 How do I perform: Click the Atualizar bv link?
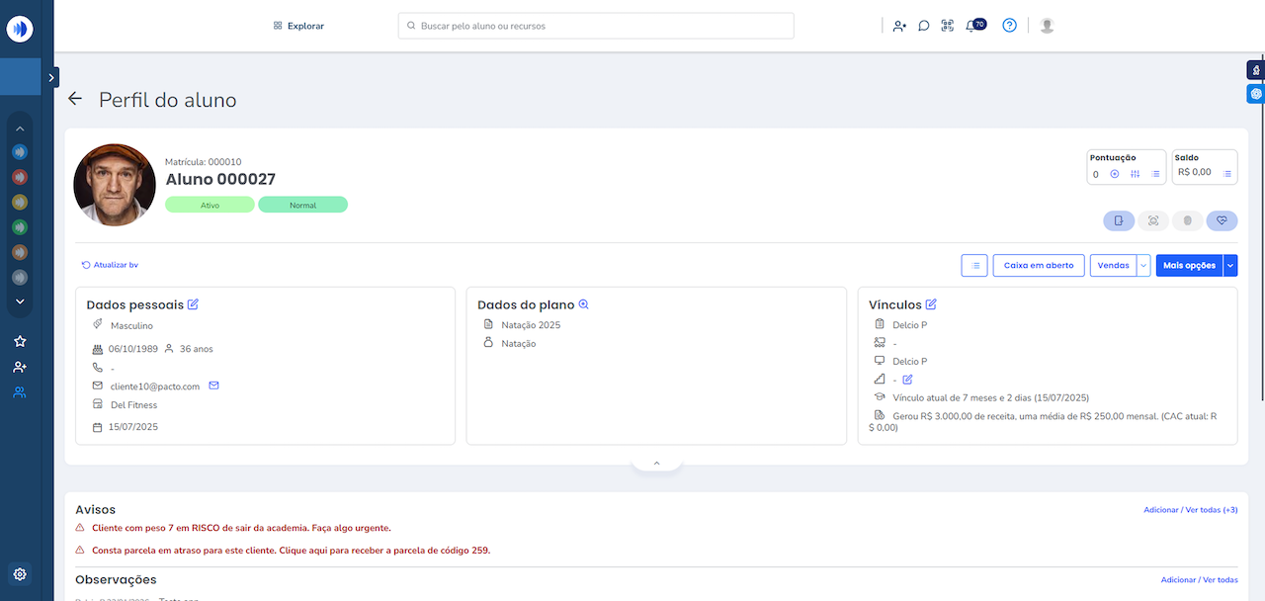click(x=110, y=265)
